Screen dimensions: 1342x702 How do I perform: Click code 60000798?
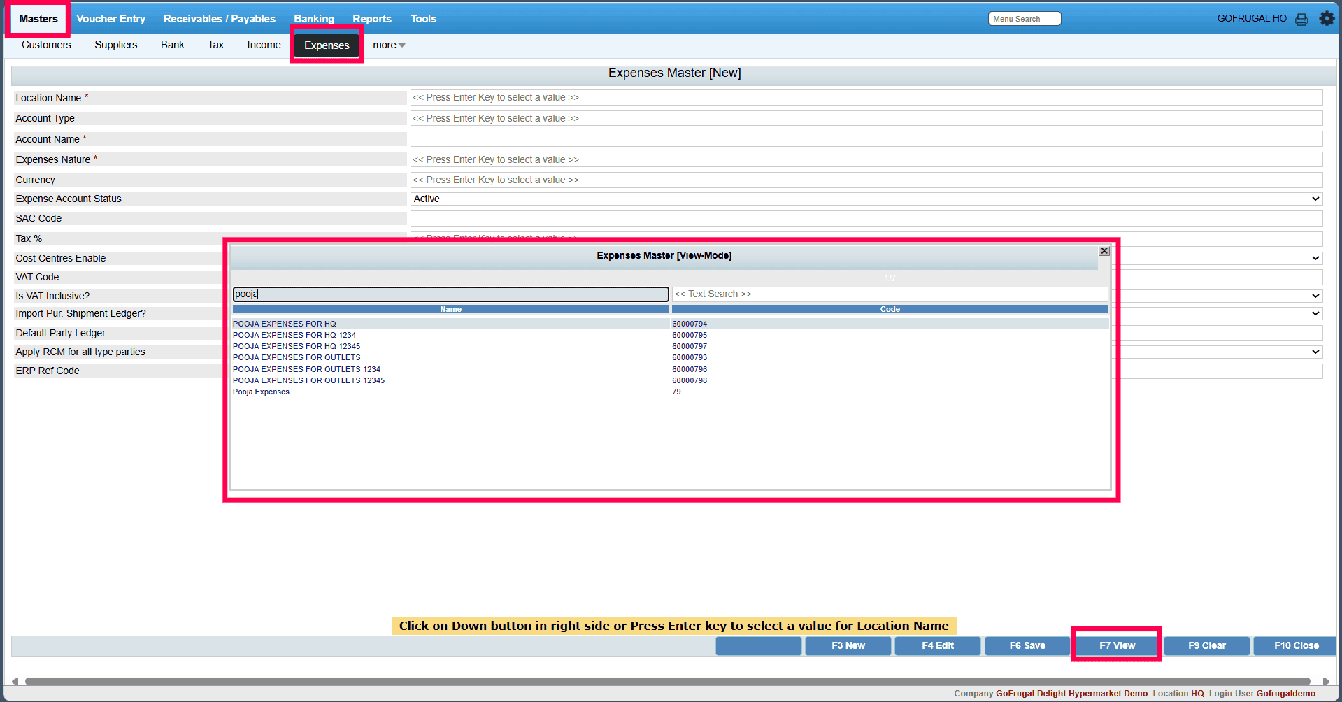690,380
